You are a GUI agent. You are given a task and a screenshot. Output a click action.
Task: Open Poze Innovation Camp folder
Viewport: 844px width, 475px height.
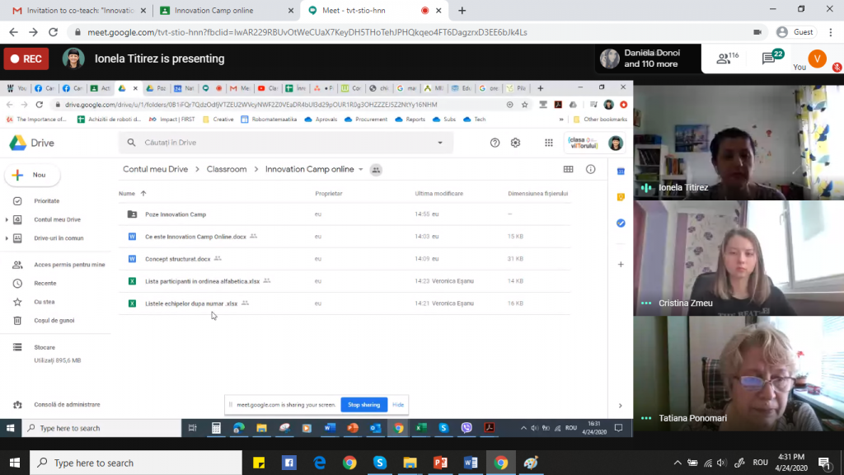click(175, 214)
